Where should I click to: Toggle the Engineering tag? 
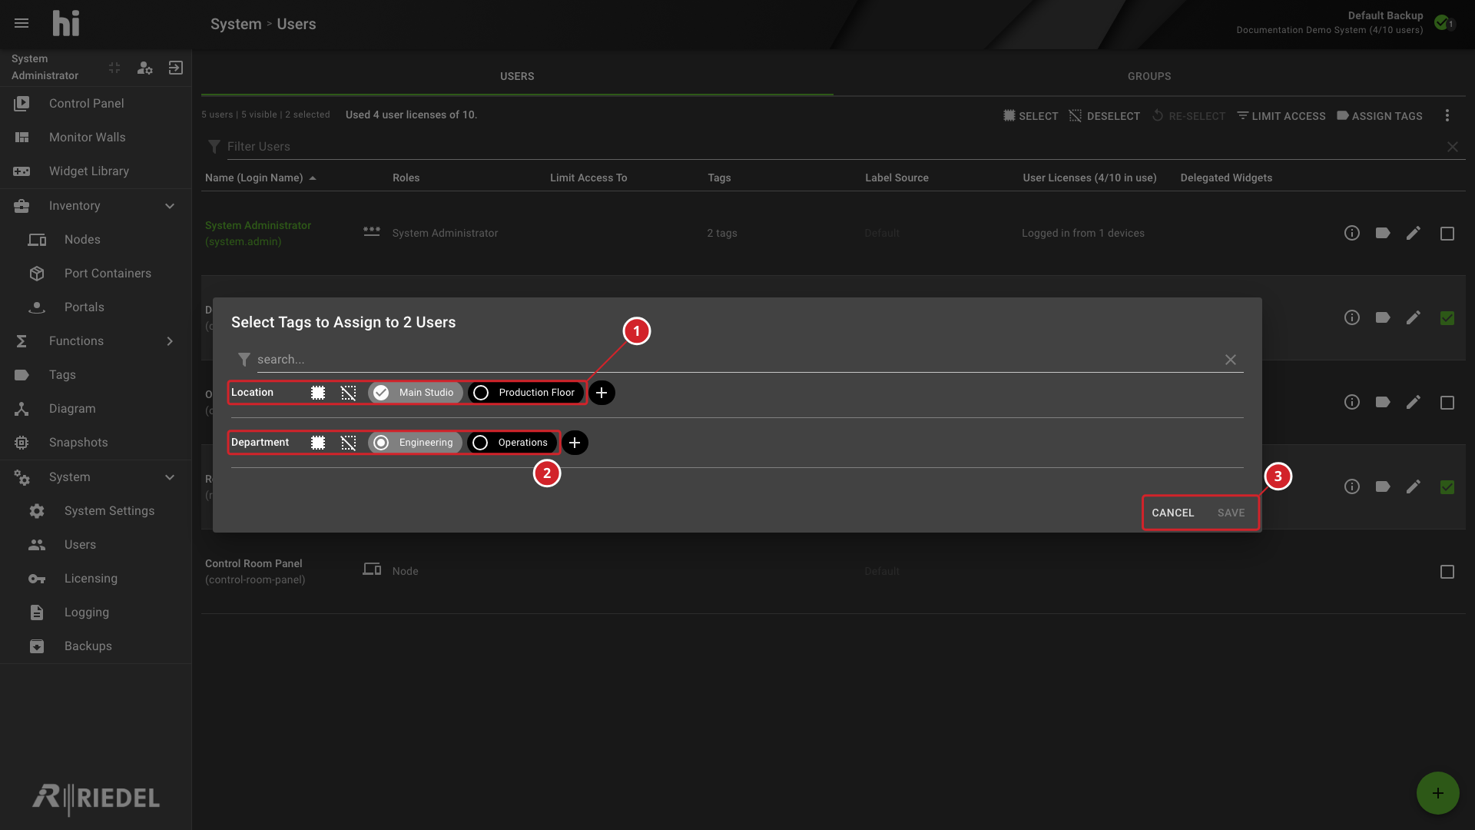pyautogui.click(x=415, y=443)
